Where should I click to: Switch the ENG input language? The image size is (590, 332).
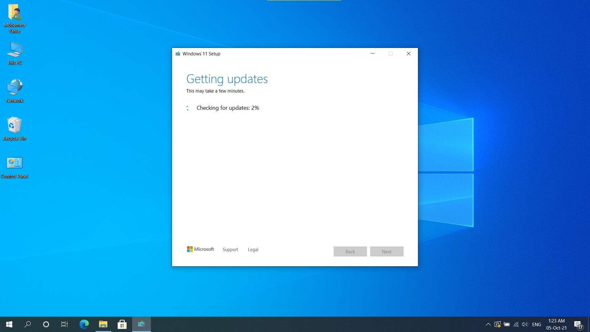(537, 324)
